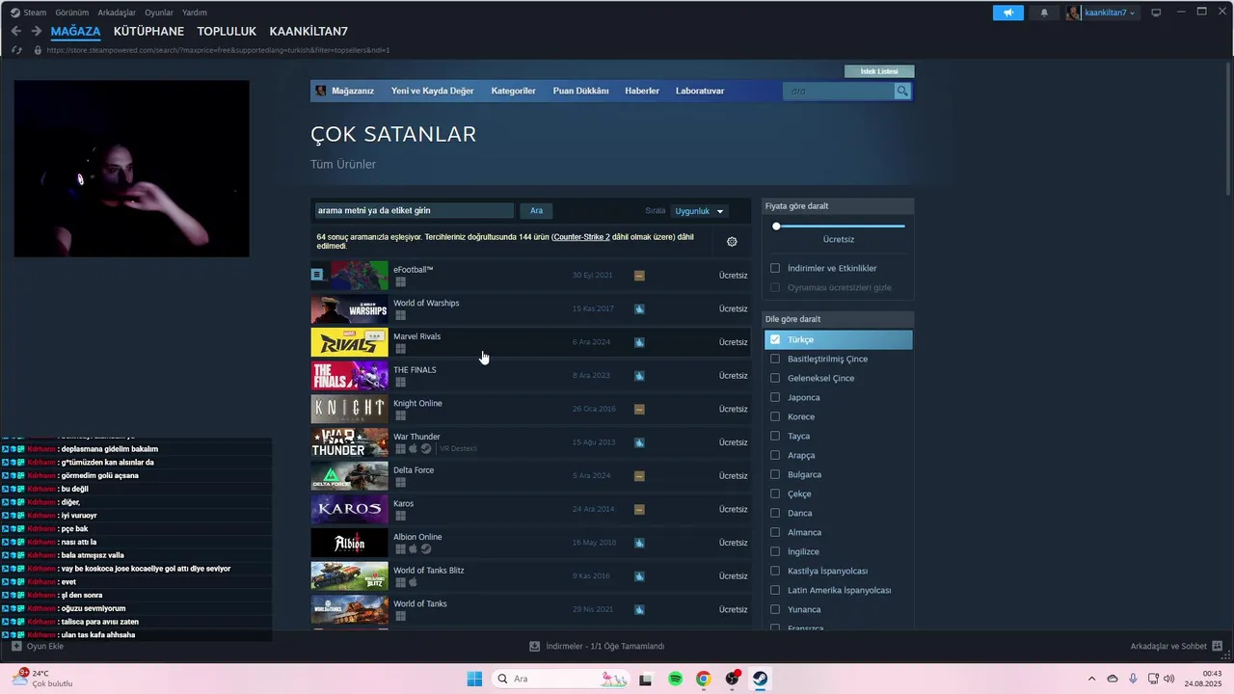Open the weather widget in taskbar
The height and width of the screenshot is (694, 1234).
click(42, 679)
